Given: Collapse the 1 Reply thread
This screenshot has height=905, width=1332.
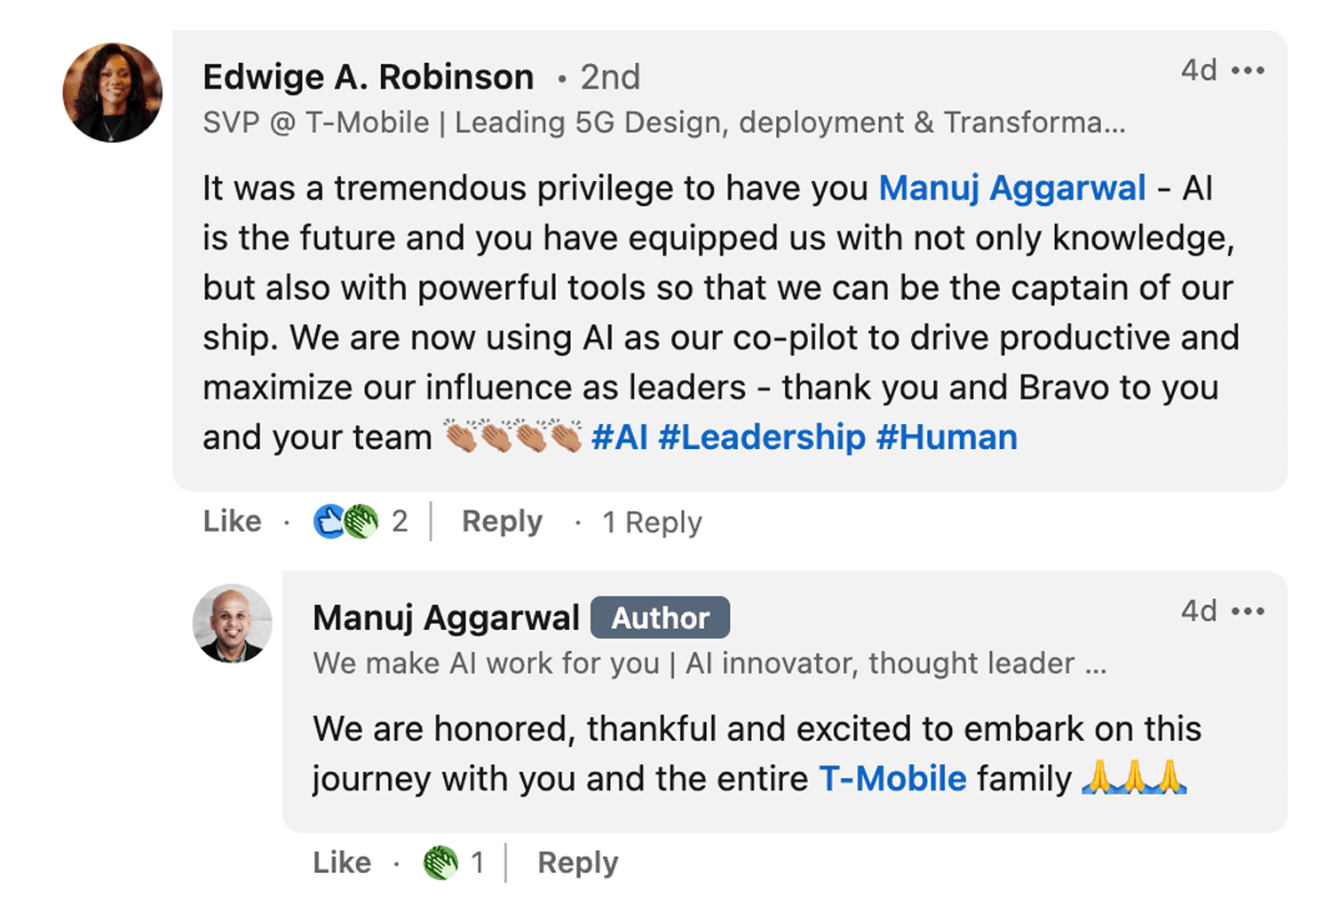Looking at the screenshot, I should (652, 523).
